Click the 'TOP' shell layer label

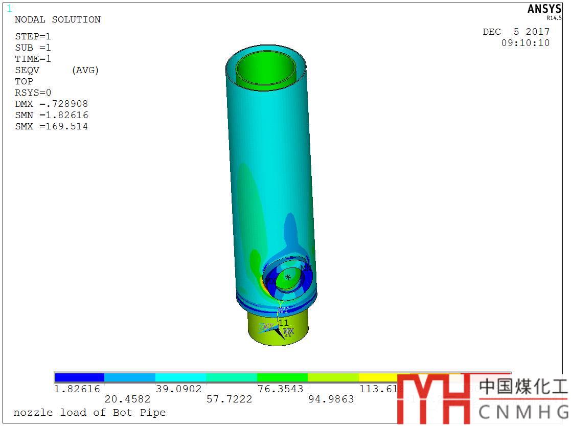[x=24, y=82]
